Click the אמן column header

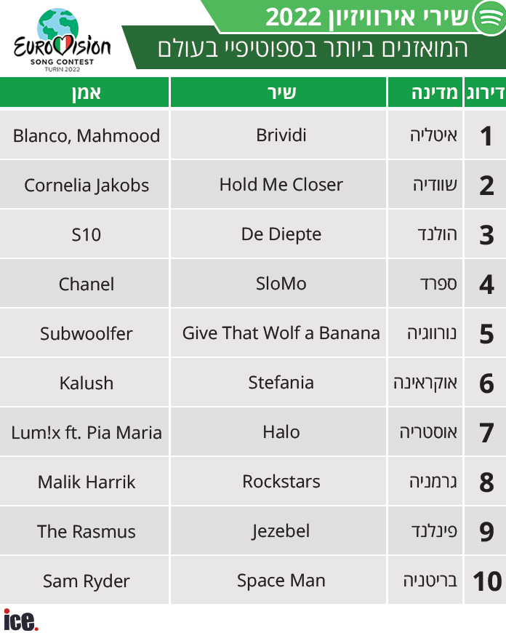(86, 93)
